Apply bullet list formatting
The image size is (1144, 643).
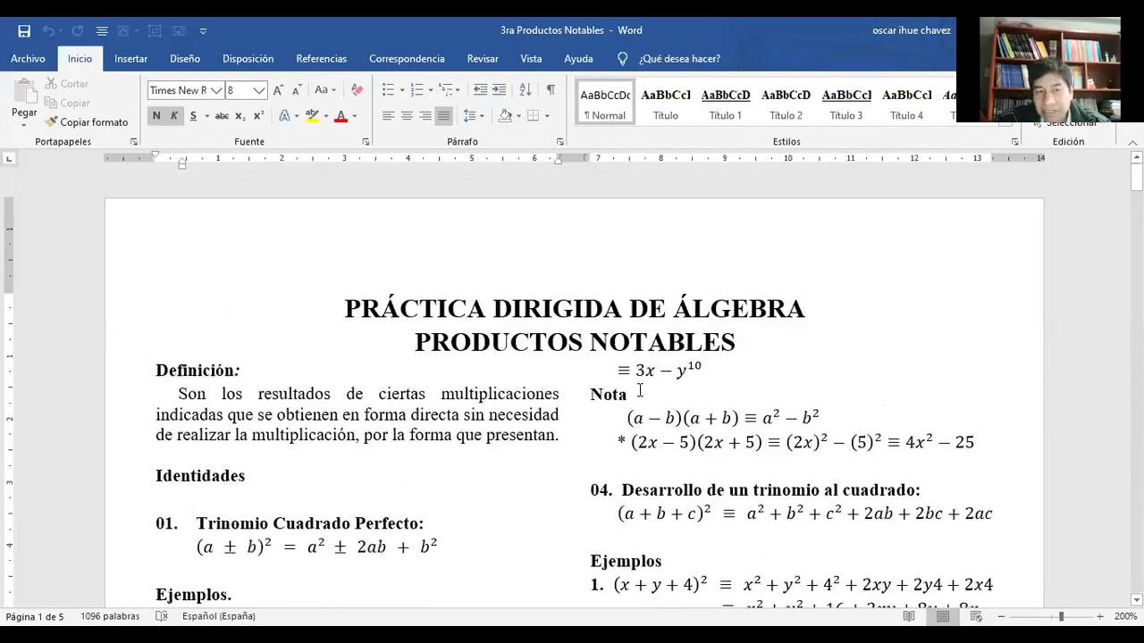tap(388, 90)
